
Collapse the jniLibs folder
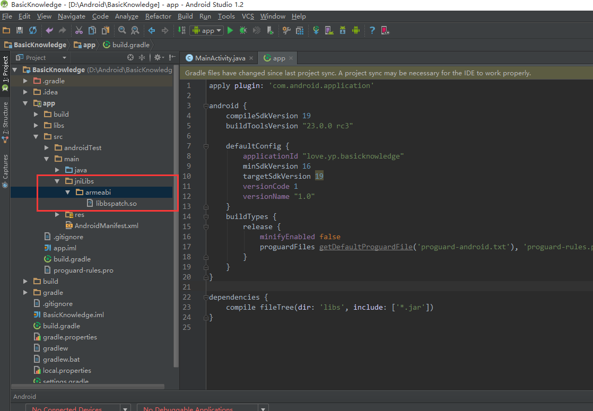point(57,181)
